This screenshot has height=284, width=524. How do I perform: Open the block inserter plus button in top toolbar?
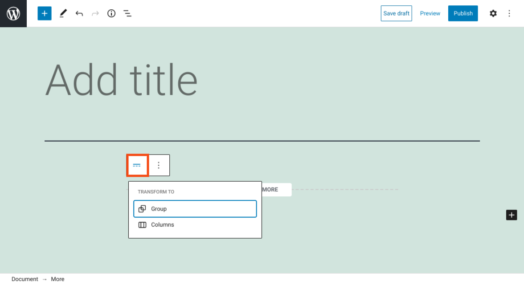point(45,13)
